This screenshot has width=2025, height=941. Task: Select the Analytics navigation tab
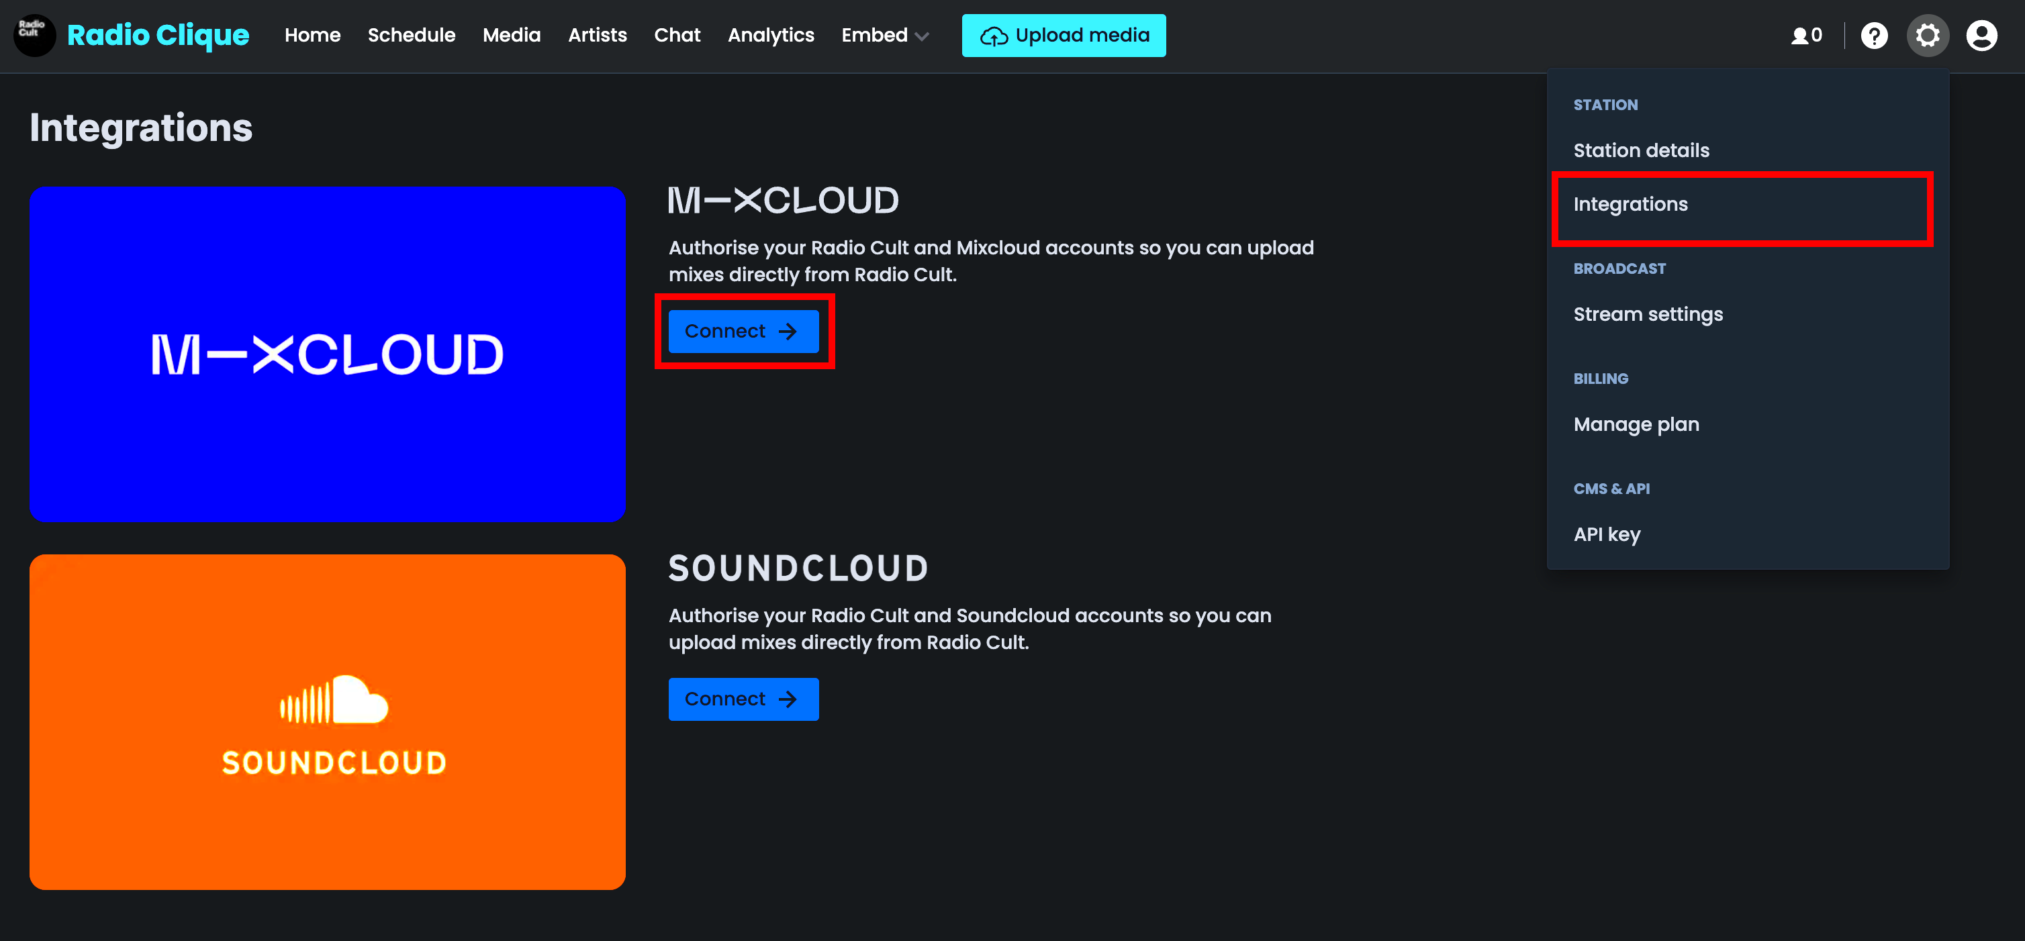coord(769,35)
